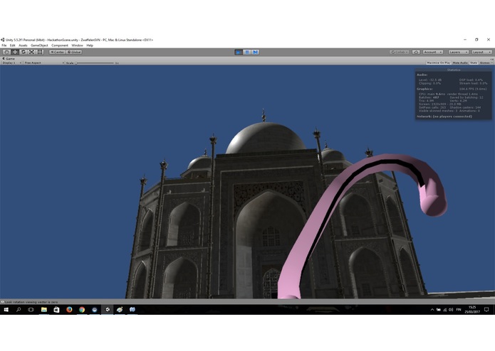Toggle Maximize On Play
Screen dimensions: 495x351
[x=439, y=63]
